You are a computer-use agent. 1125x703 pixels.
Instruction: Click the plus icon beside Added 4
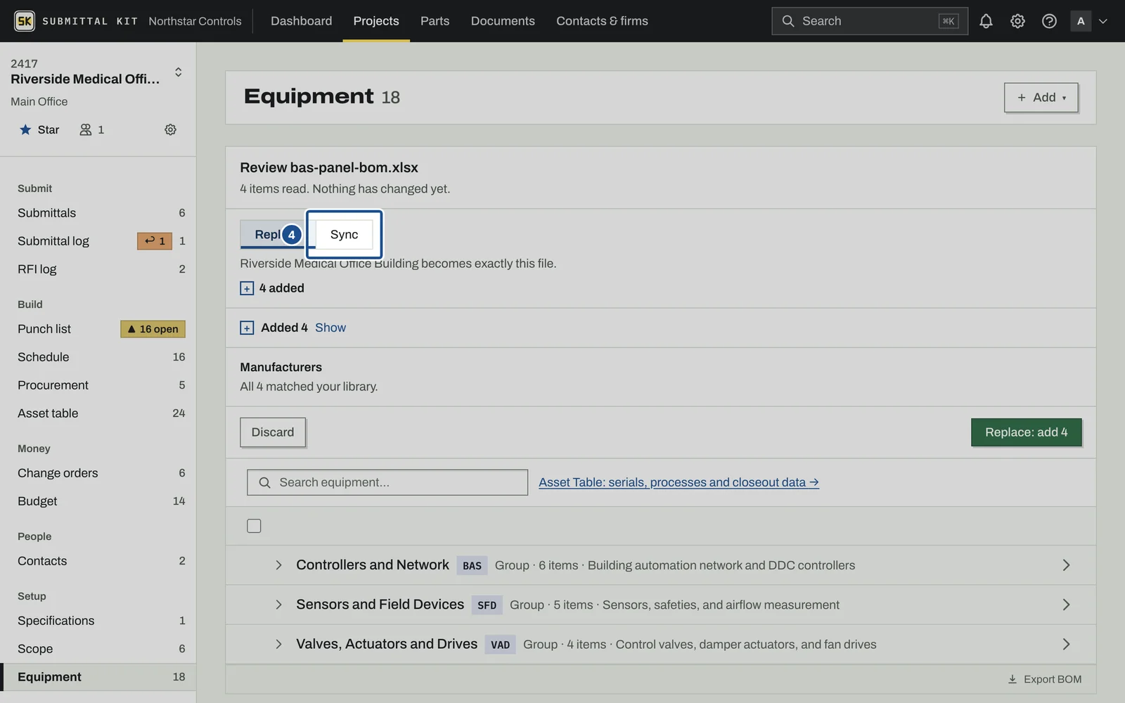click(x=247, y=328)
